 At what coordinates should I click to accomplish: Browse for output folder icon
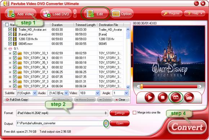tap(106, 123)
